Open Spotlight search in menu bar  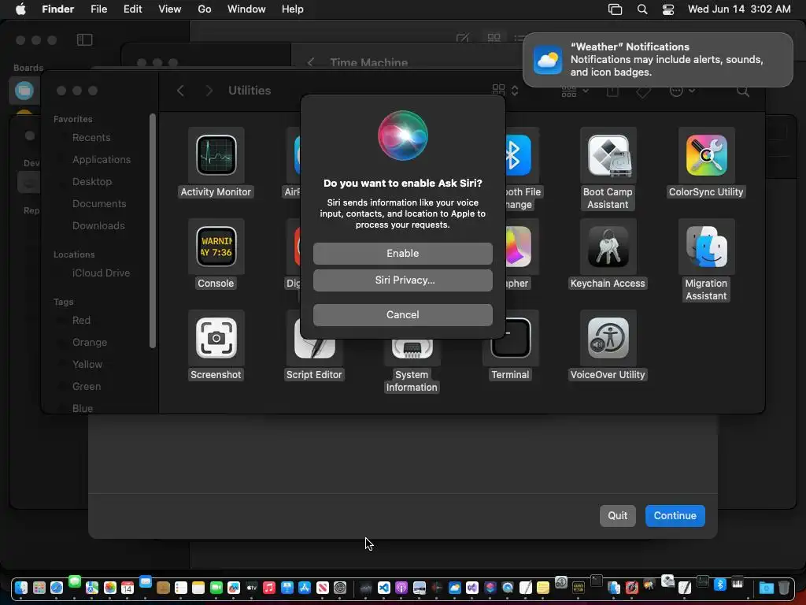tap(642, 9)
